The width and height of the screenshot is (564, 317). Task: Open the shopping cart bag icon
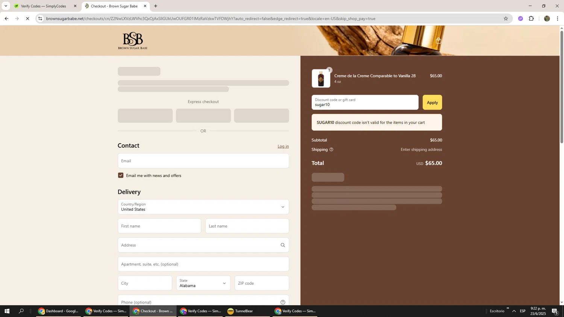pyautogui.click(x=438, y=41)
